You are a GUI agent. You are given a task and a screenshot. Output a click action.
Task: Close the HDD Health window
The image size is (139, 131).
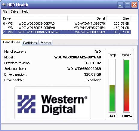pyautogui.click(x=134, y=5)
